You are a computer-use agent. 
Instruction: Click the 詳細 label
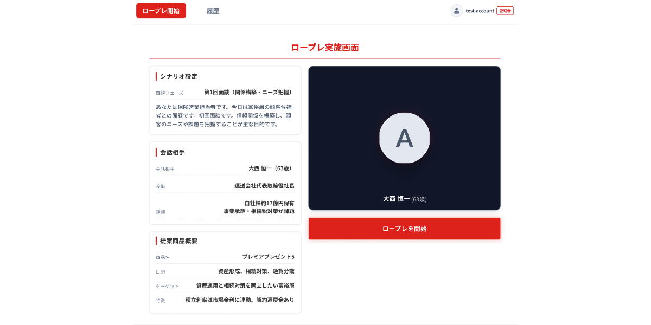point(160,212)
